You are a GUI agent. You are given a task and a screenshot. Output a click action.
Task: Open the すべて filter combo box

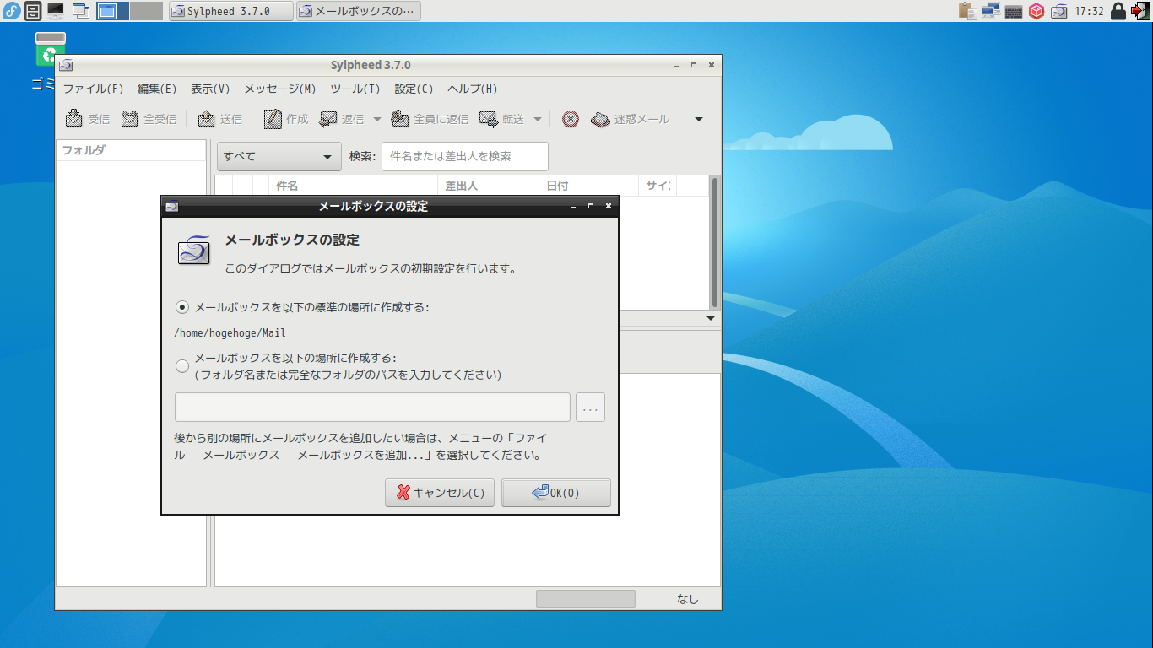point(279,156)
